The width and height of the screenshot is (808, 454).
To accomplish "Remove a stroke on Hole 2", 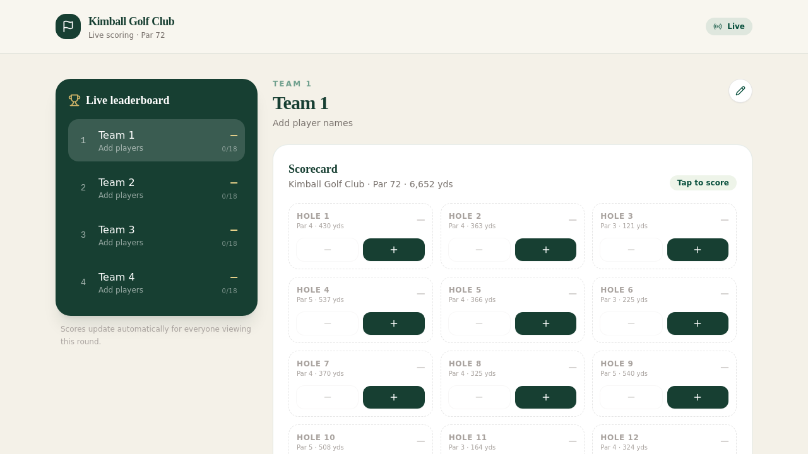I will (x=479, y=250).
